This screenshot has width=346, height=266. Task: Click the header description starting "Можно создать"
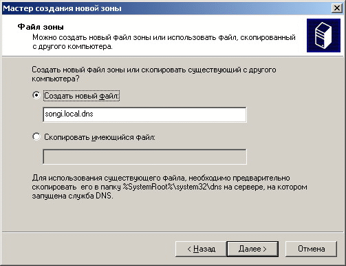164,42
